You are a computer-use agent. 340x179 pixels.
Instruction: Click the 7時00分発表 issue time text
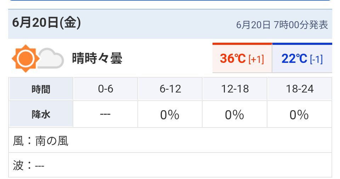point(301,25)
